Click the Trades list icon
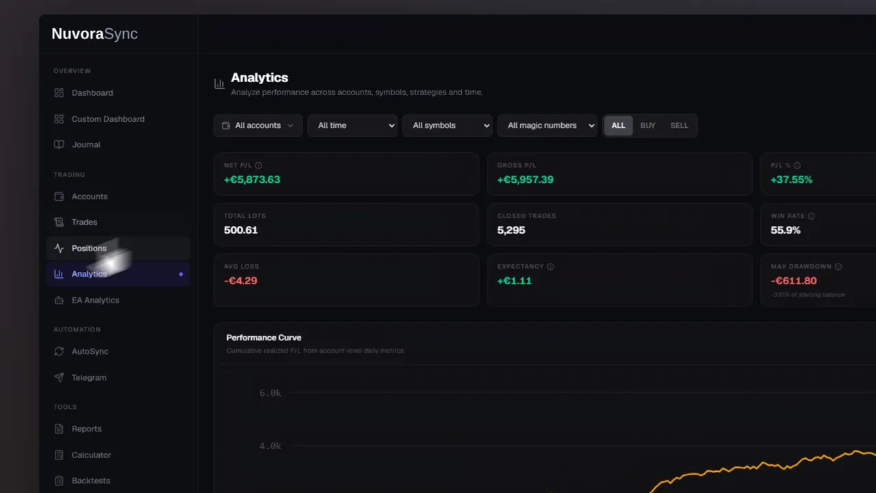The width and height of the screenshot is (876, 493). [x=59, y=222]
